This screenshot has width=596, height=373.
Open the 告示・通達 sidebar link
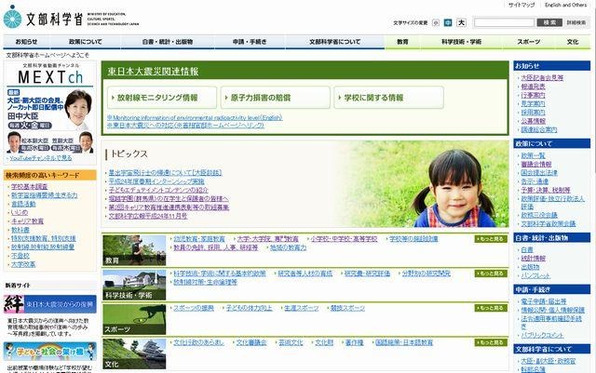coord(535,181)
